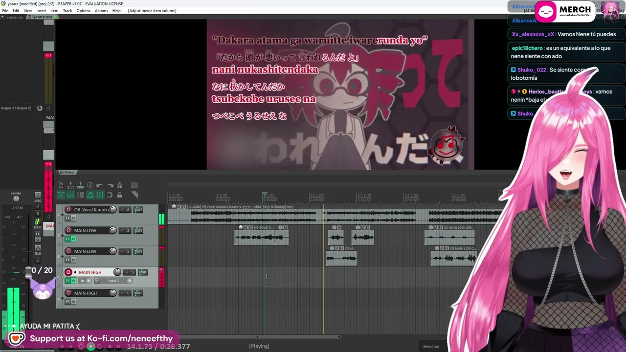Click the Off-Vocal Karaoke track volume knob
This screenshot has height=352, width=626.
tap(112, 210)
